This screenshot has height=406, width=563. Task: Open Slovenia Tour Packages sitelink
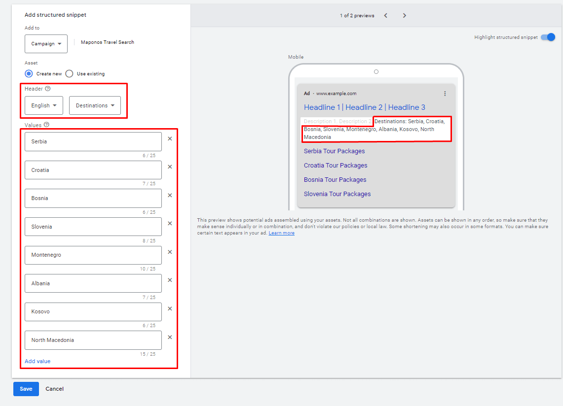pos(337,194)
